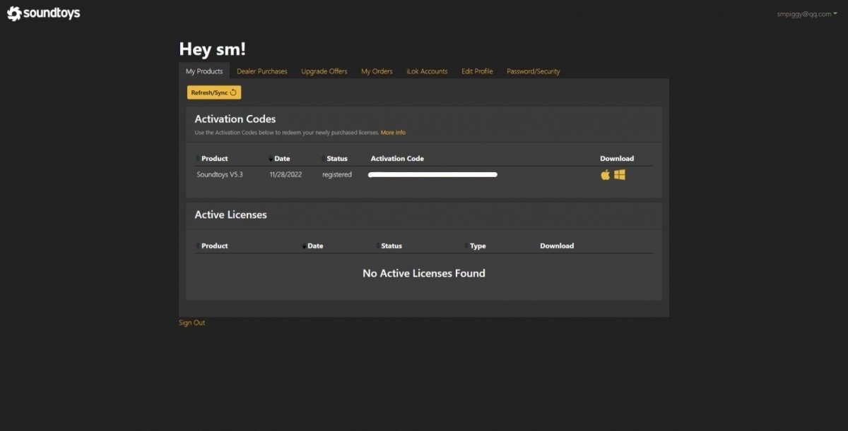Click the redacted activation code for Soundtoys V5.3
The width and height of the screenshot is (848, 431).
[x=432, y=174]
